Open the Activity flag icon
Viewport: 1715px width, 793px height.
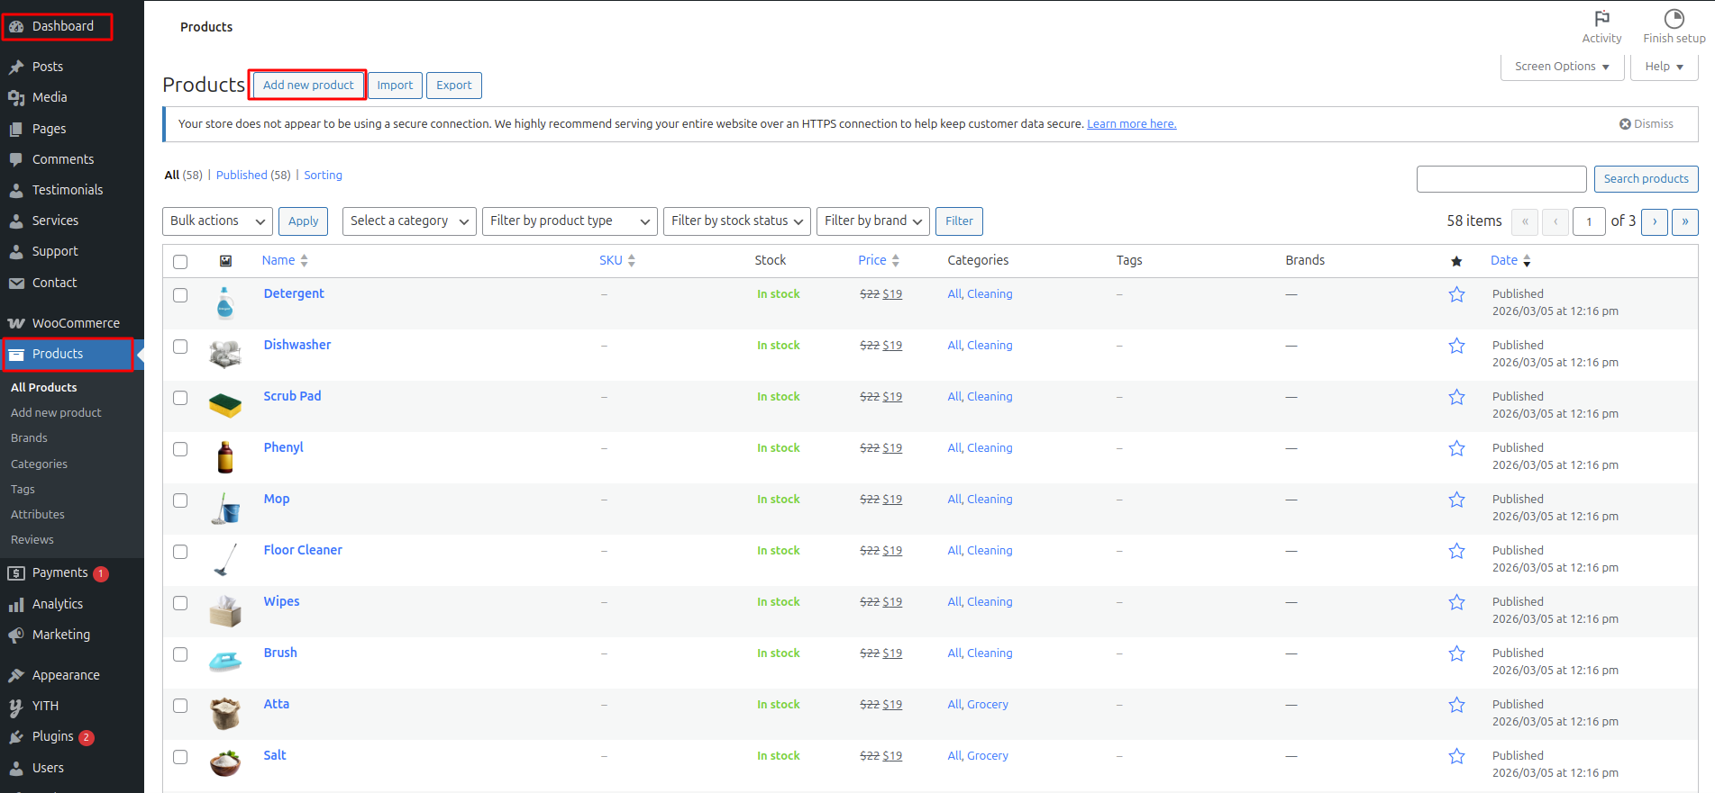[1601, 19]
